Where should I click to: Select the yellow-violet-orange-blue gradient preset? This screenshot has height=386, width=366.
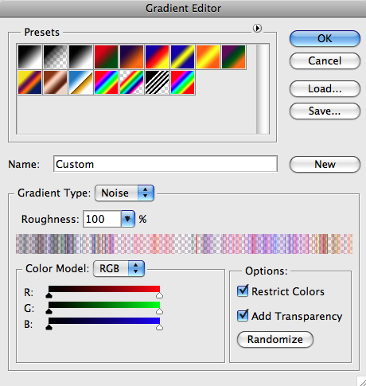click(29, 83)
